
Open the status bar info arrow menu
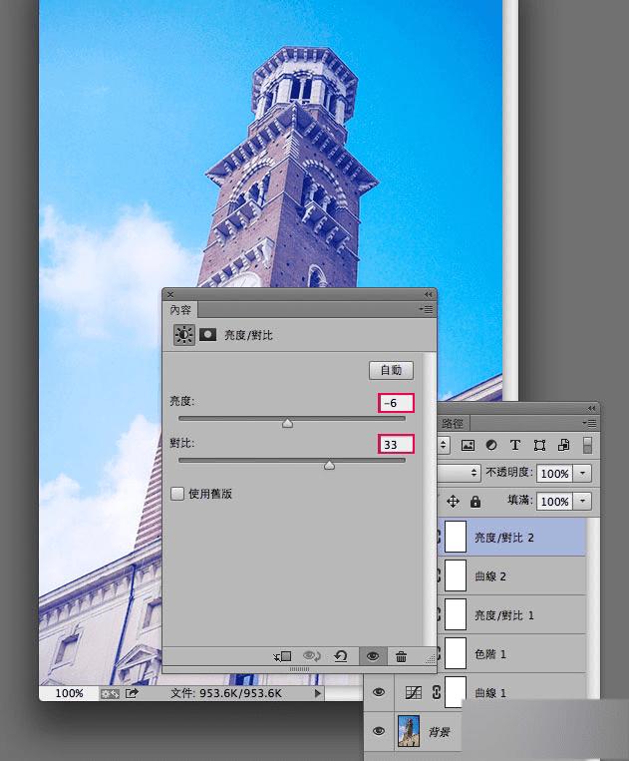point(318,693)
